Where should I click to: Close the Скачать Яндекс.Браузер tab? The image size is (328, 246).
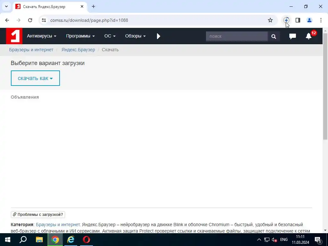tap(82, 6)
